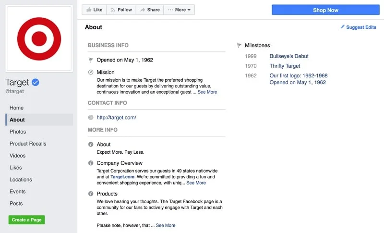
Task: Click the pencil icon next to Suggest Edits
Action: [342, 27]
